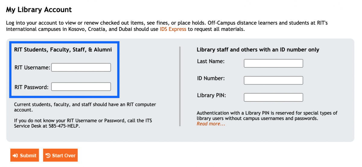The height and width of the screenshot is (167, 362).
Task: Click the reset arrow icon on Start Over
Action: tap(48, 156)
